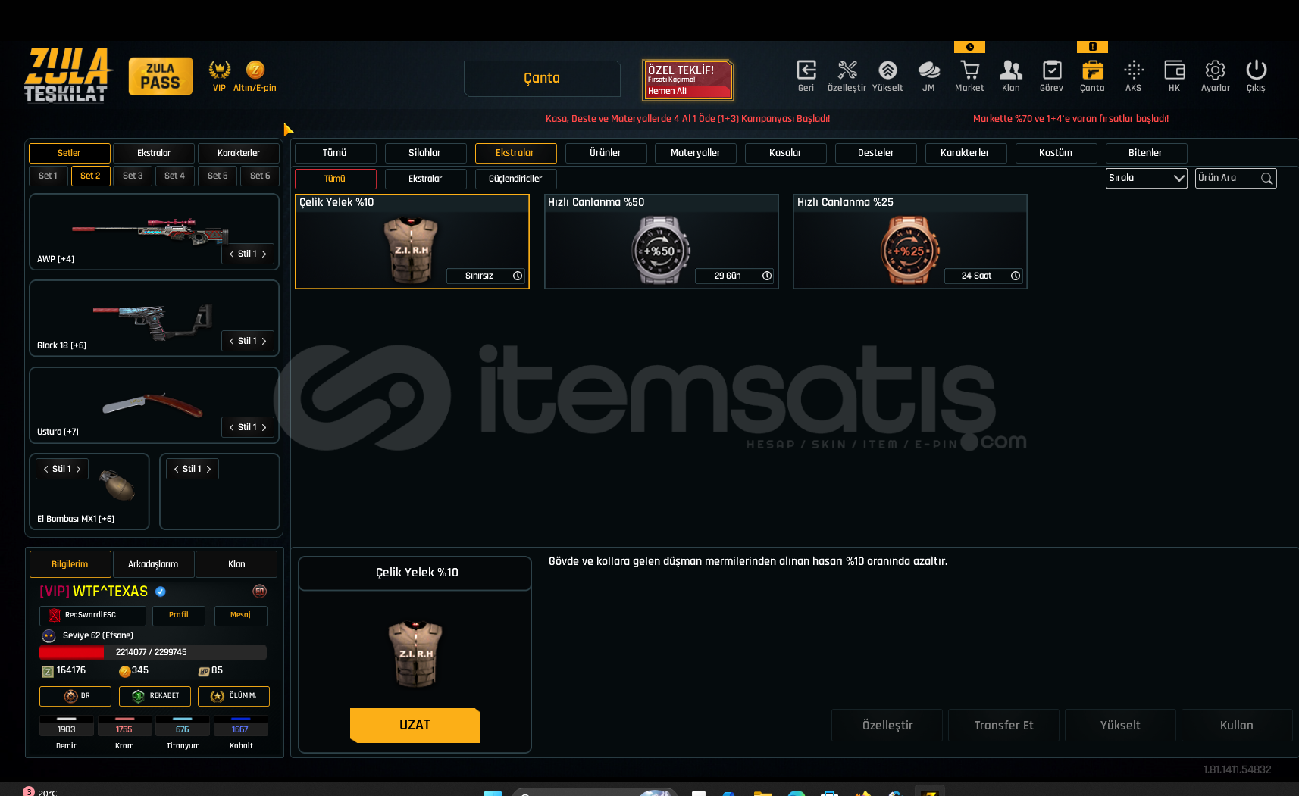Open the Profil button
Viewport: 1299px width, 796px height.
click(179, 616)
